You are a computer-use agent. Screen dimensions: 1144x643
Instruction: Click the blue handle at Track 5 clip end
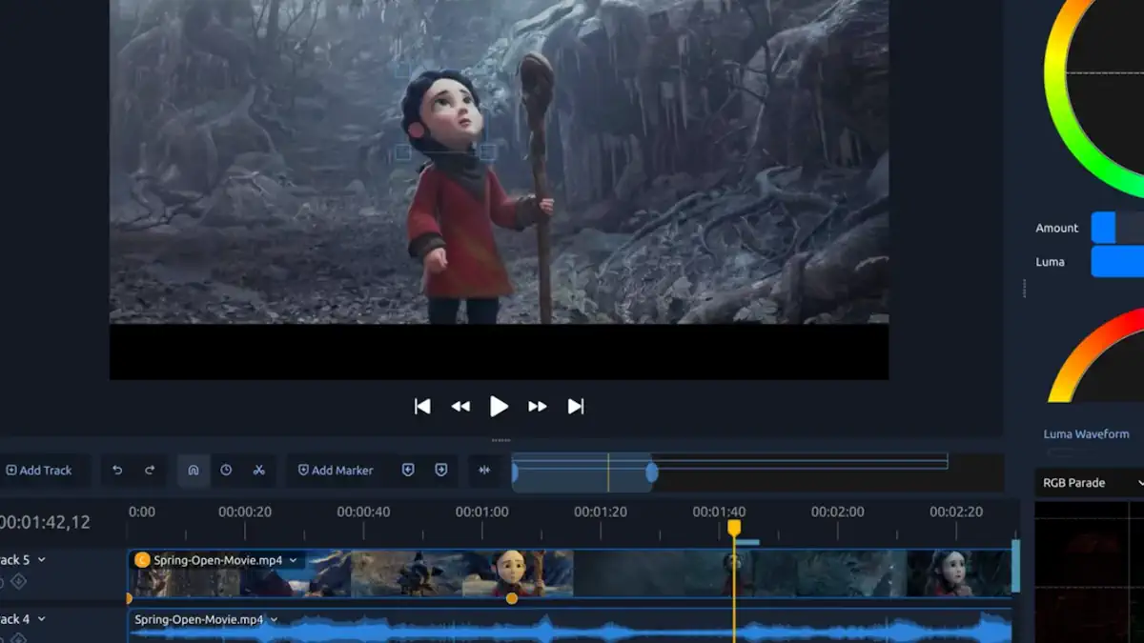pyautogui.click(x=1015, y=566)
